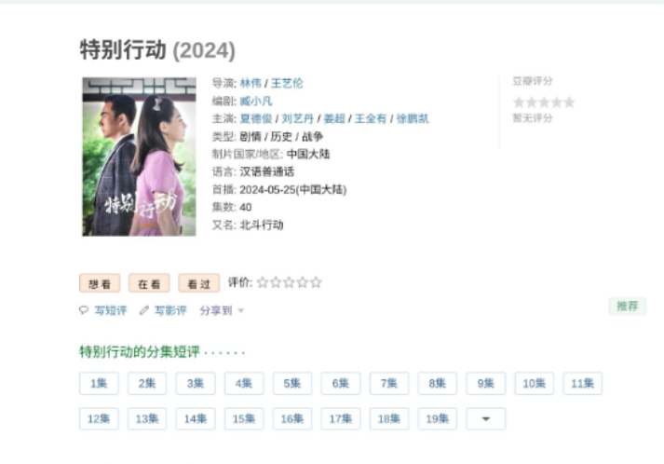Mark the show as 看过

[x=199, y=283]
